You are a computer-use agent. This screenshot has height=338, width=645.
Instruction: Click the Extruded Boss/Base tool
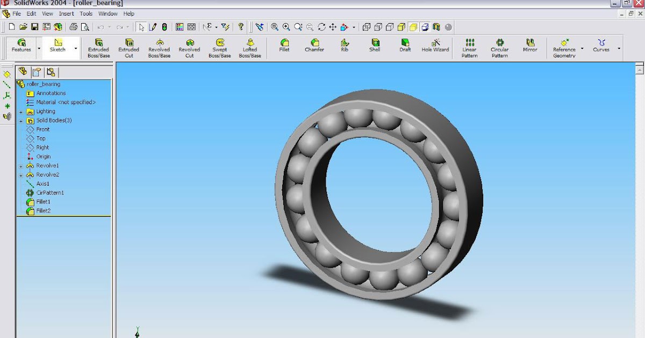[x=98, y=48]
